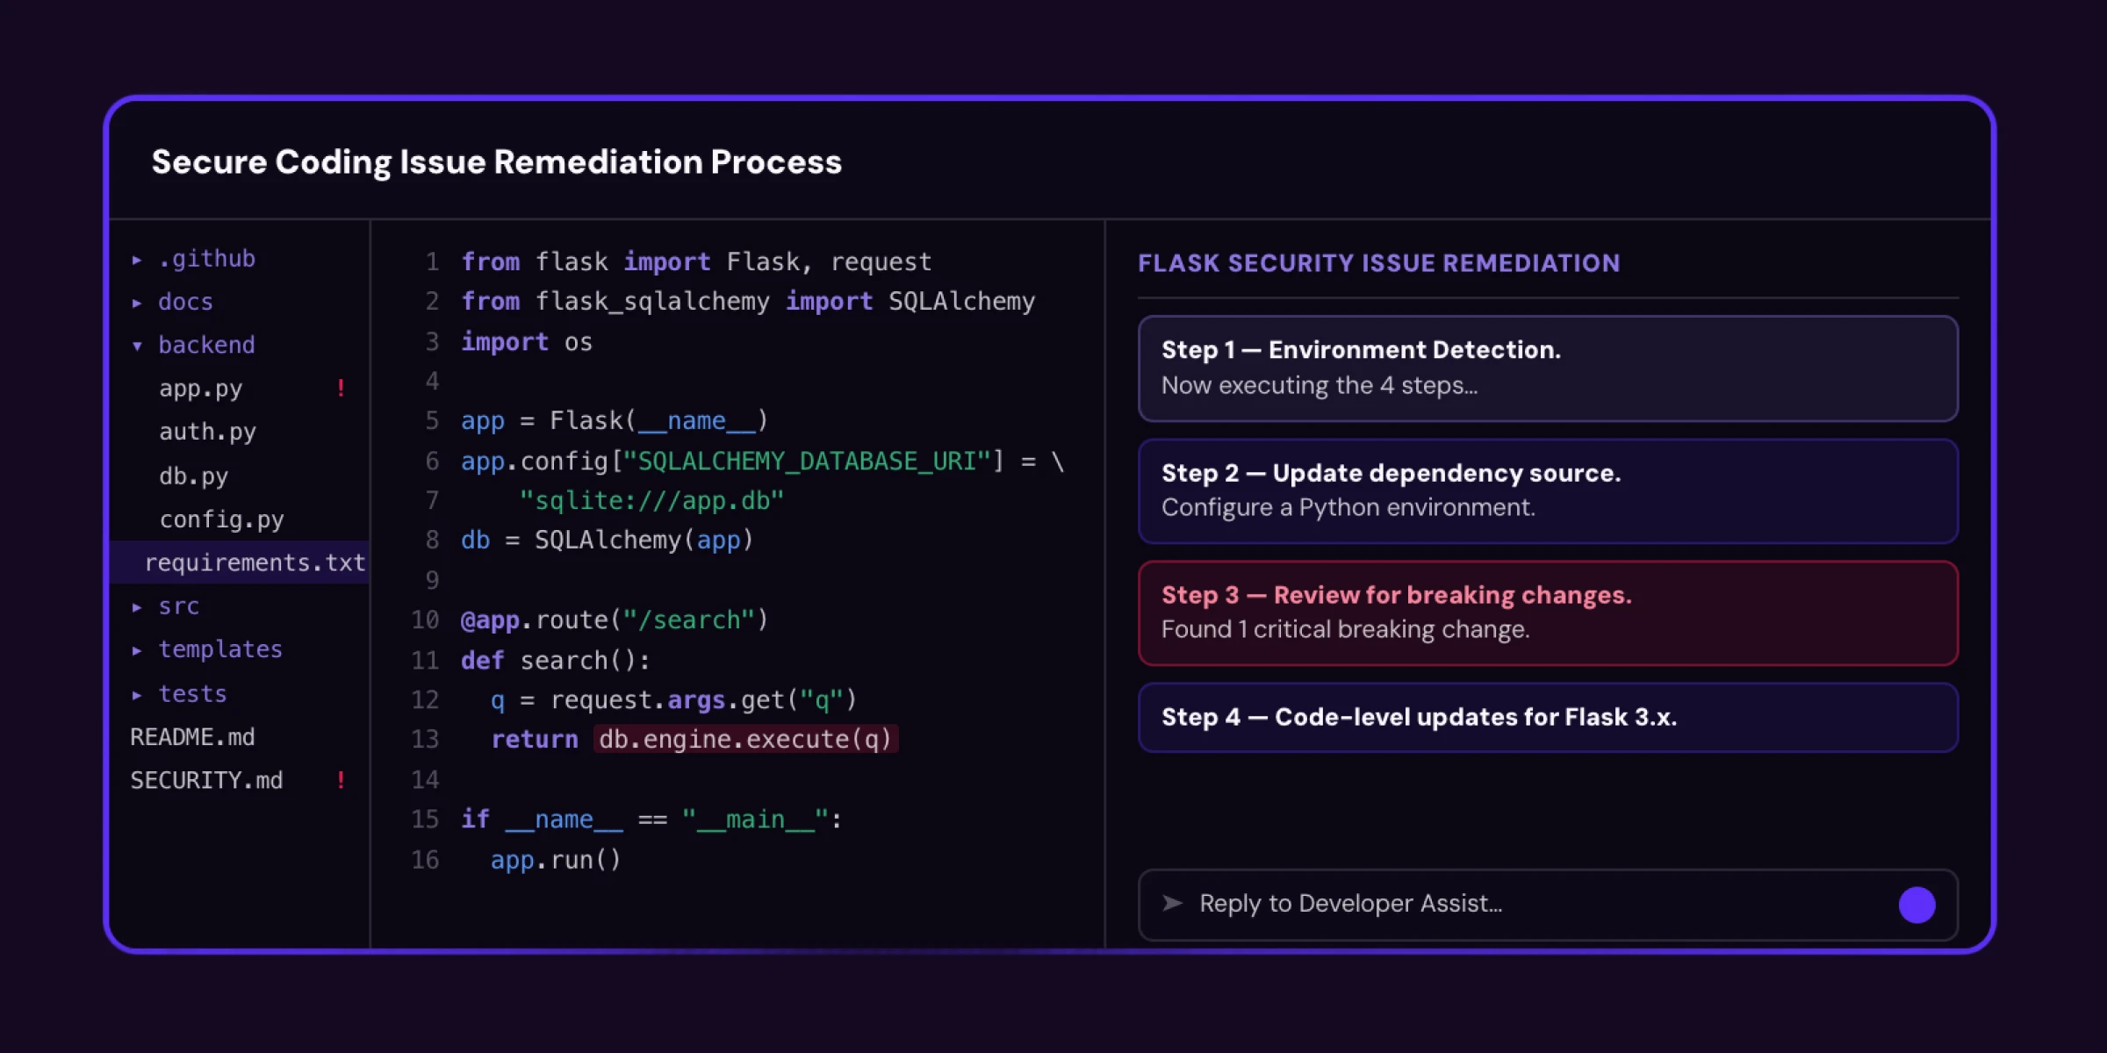Open auth.py in the file tree

[x=207, y=432]
